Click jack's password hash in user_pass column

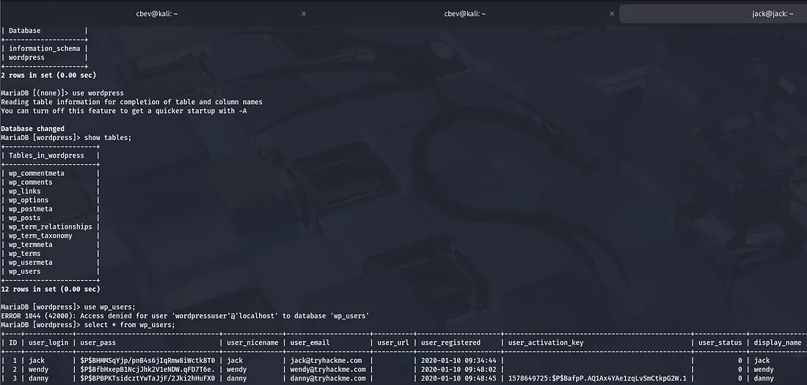(x=147, y=361)
